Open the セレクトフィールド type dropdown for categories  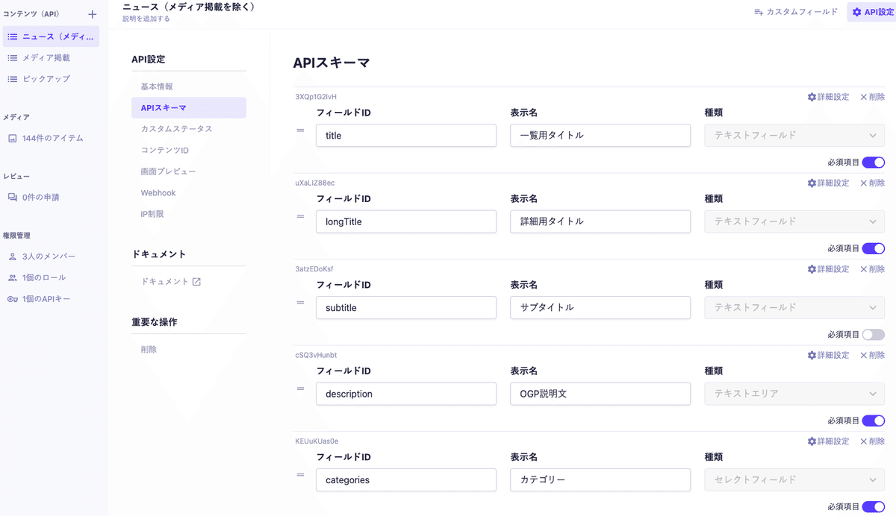click(x=794, y=480)
